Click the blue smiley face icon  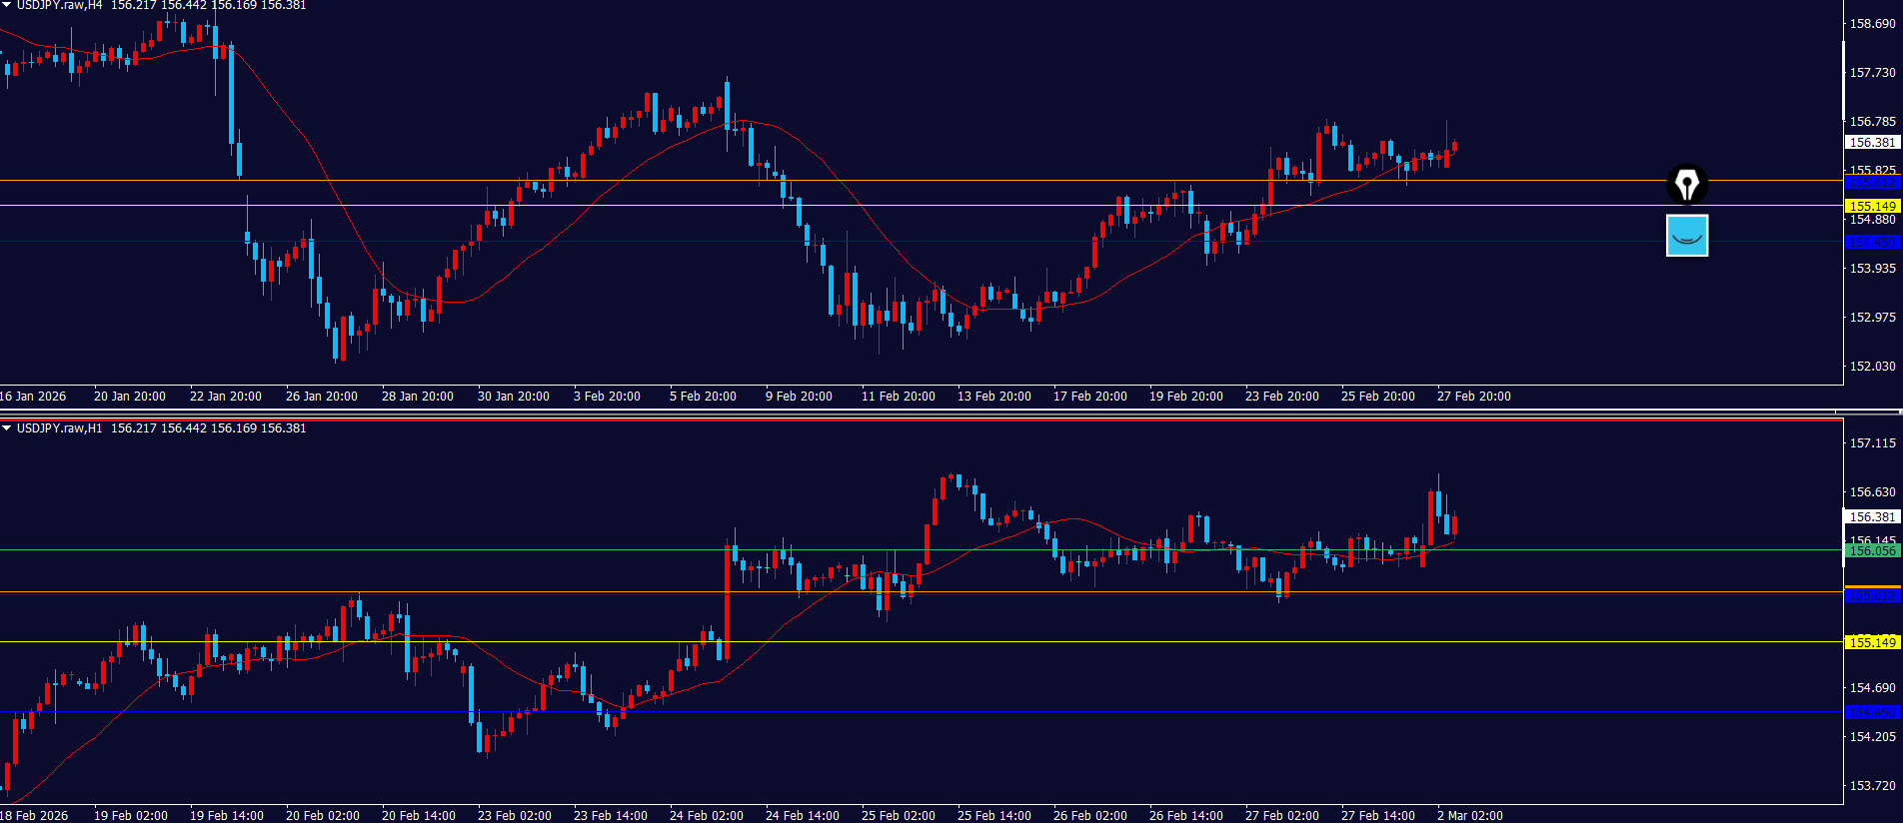click(1687, 236)
